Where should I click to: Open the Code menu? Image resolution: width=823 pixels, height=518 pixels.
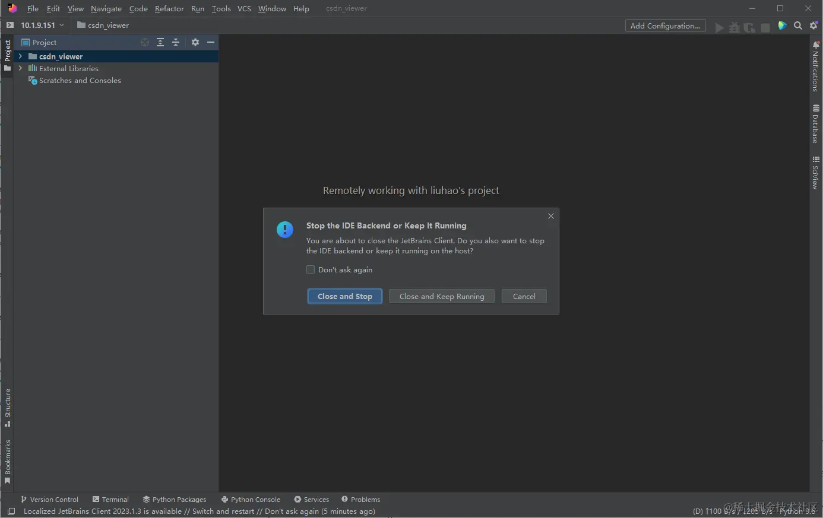138,8
